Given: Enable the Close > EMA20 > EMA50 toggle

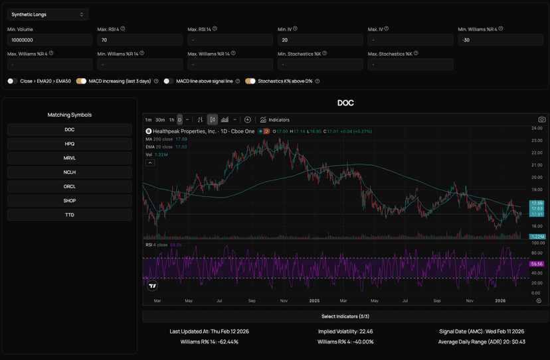Looking at the screenshot, I should coord(12,82).
